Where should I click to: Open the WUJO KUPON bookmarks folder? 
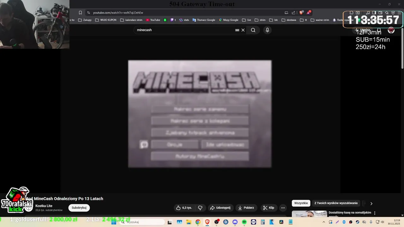coord(106,20)
